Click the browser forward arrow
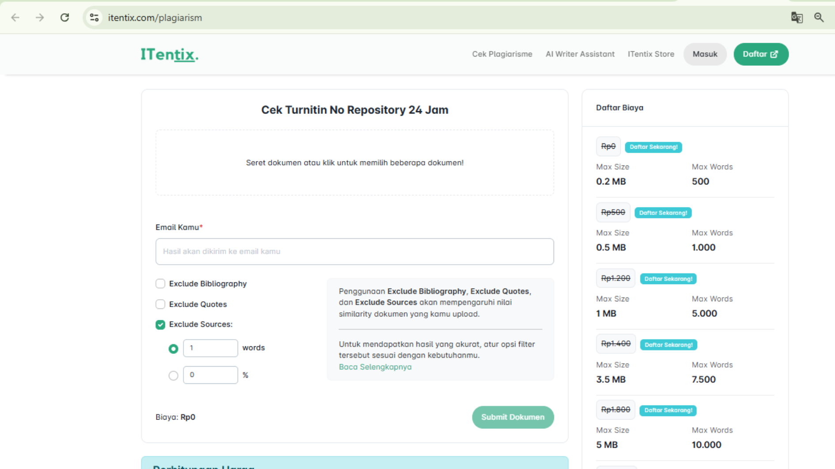Image resolution: width=835 pixels, height=469 pixels. point(40,18)
